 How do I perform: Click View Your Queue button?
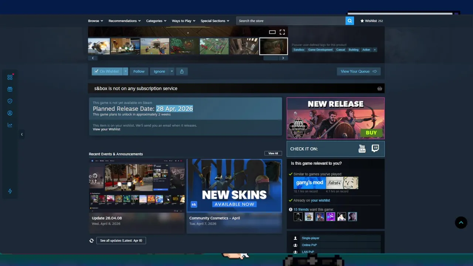click(x=358, y=71)
